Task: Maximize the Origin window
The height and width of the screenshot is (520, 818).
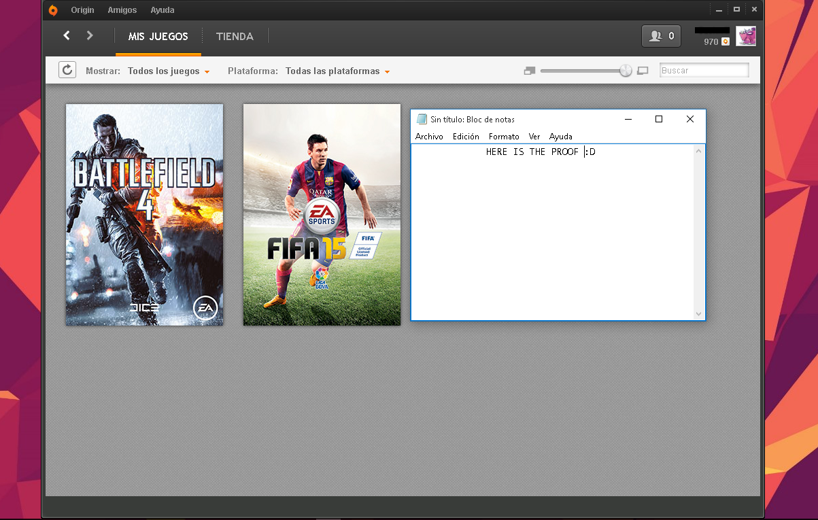Action: click(736, 10)
